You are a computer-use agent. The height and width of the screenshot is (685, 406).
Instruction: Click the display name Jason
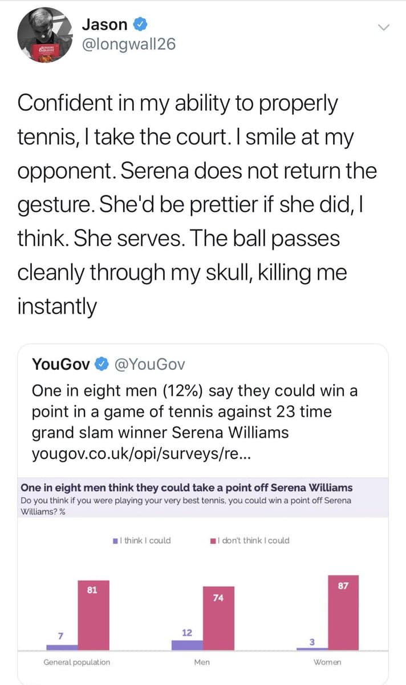pos(105,25)
